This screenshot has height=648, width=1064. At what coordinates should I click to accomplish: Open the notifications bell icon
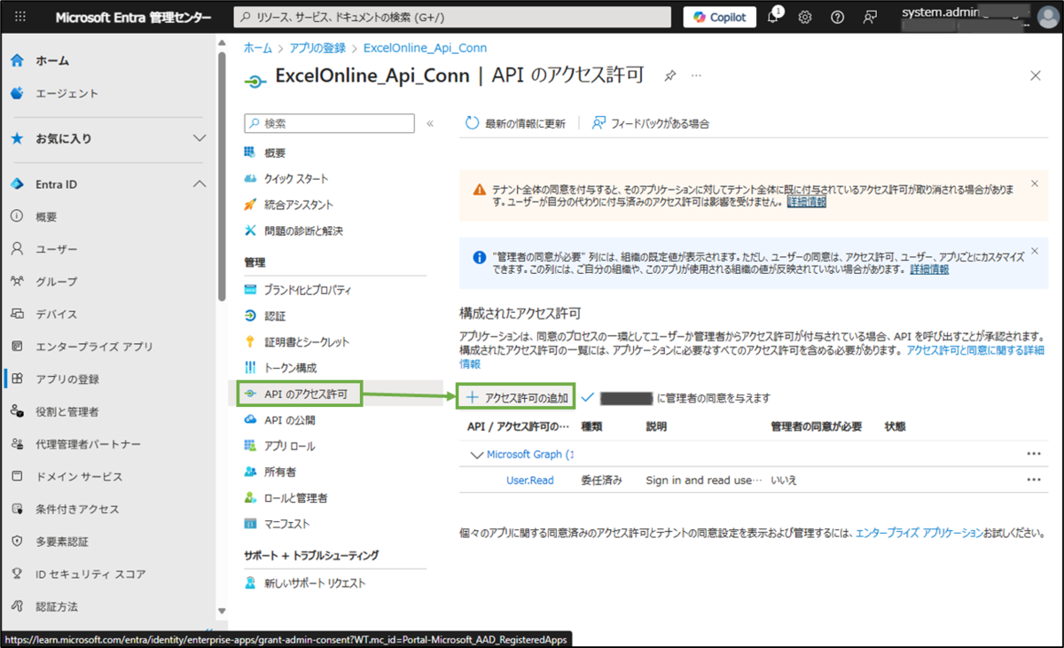click(773, 17)
